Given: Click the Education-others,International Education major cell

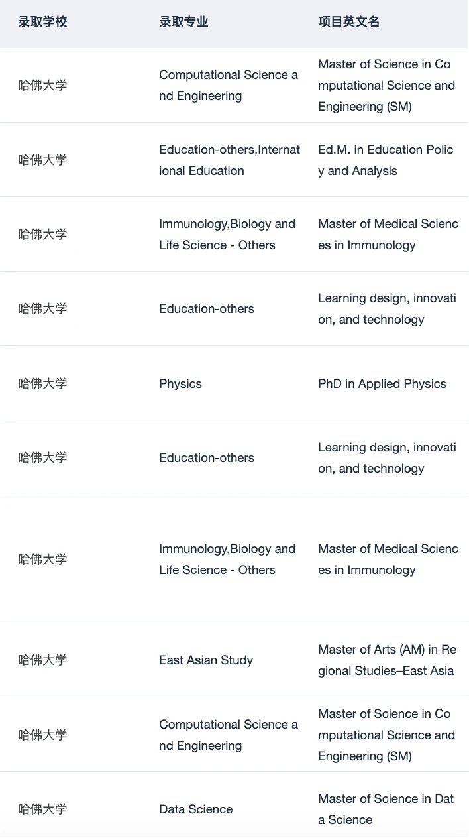Looking at the screenshot, I should coord(229,160).
